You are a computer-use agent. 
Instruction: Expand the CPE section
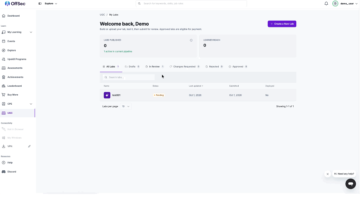(17, 104)
